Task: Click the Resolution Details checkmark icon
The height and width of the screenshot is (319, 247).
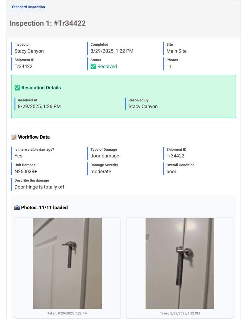Action: click(x=17, y=88)
